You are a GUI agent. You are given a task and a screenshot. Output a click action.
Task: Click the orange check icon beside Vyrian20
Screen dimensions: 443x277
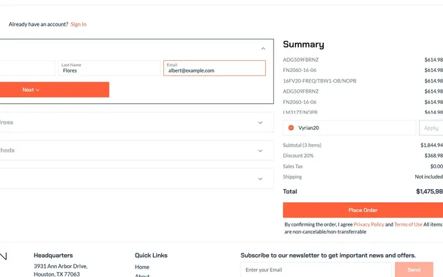coord(291,127)
